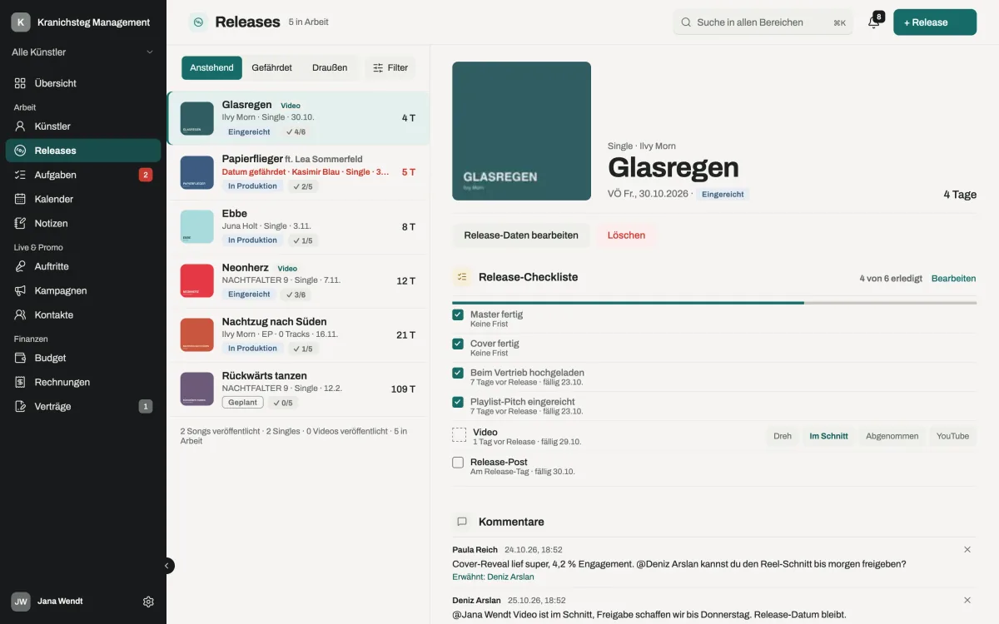The image size is (999, 624).
Task: Open Kontakte in the sidebar
Action: pyautogui.click(x=83, y=314)
